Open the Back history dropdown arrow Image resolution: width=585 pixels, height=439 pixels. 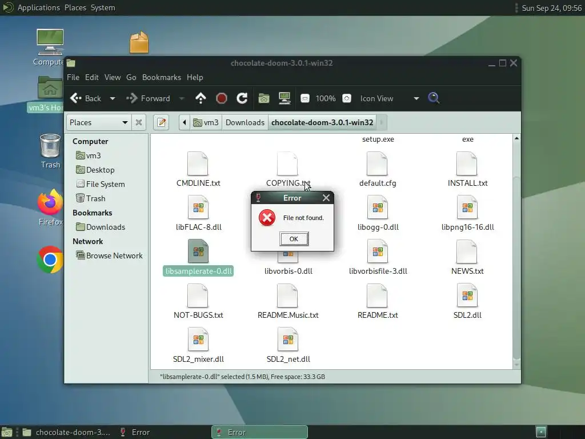pos(113,98)
